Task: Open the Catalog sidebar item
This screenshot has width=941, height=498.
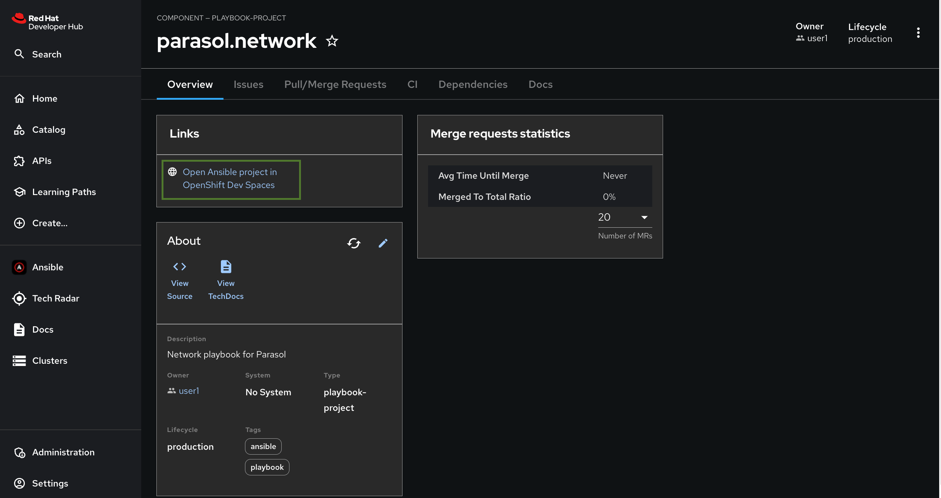Action: (x=49, y=130)
